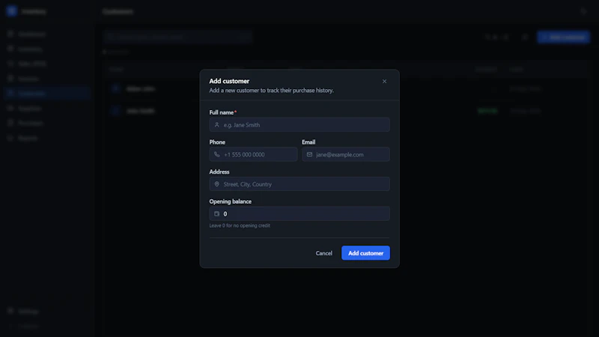Screen dimensions: 599x337
Task: Click the Opening balance field
Action: [299, 213]
